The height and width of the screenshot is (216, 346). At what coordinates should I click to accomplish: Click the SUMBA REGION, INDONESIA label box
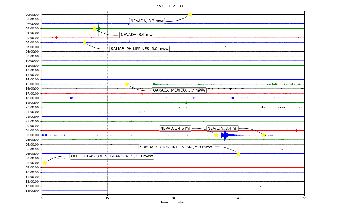click(x=176, y=147)
